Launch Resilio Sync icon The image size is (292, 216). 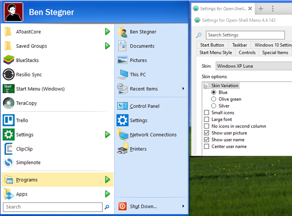click(9, 74)
